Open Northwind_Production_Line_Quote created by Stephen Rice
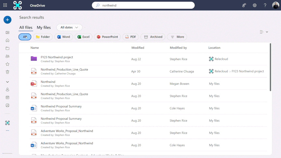The width and height of the screenshot is (281, 158). pyautogui.click(x=64, y=94)
